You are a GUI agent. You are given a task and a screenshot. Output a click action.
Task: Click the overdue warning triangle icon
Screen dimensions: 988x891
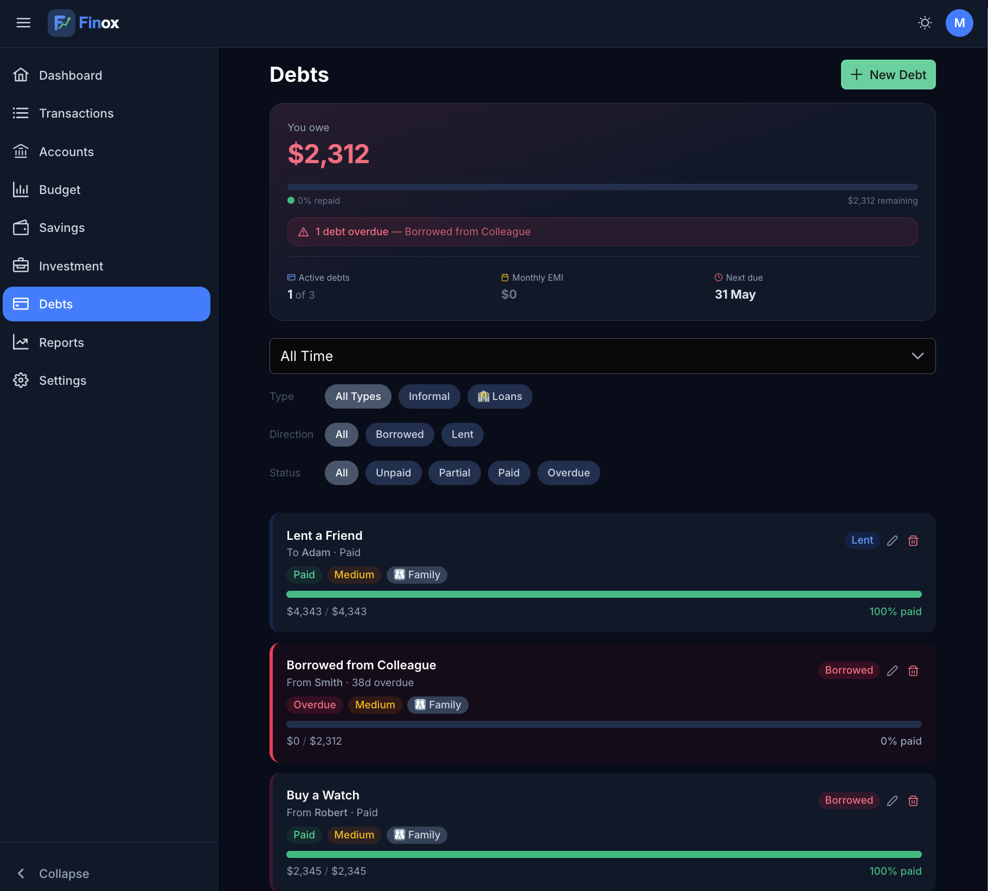point(304,232)
